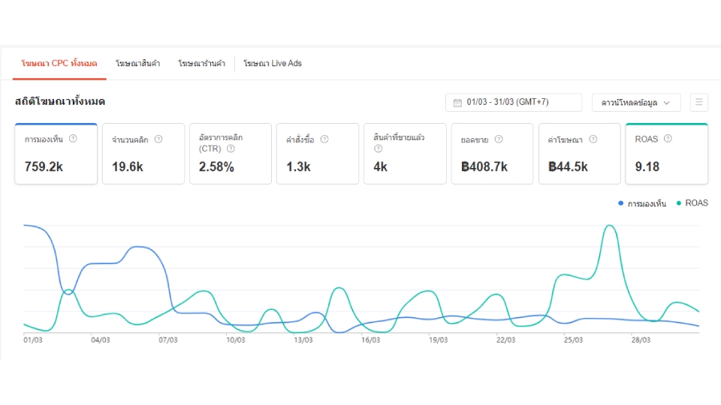
Task: Click help icon beside ยอดขาย
Action: (x=499, y=139)
